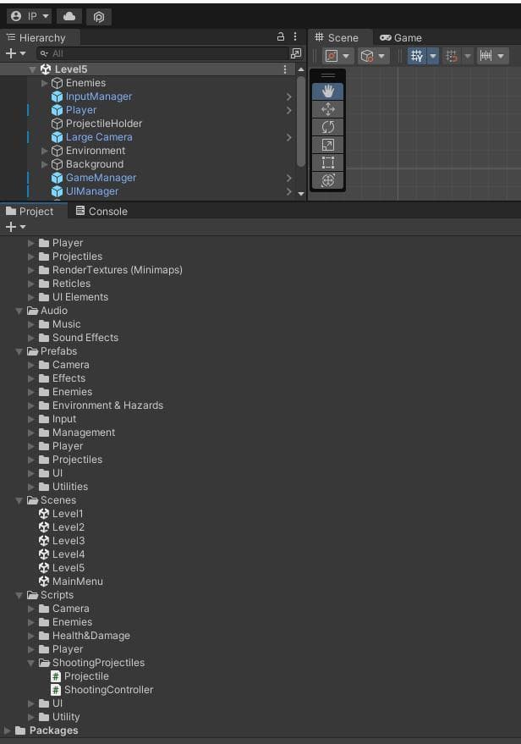Screen dimensions: 521x744
Task: Collapse the Level5 scene in Hierarchy
Action: (x=32, y=69)
